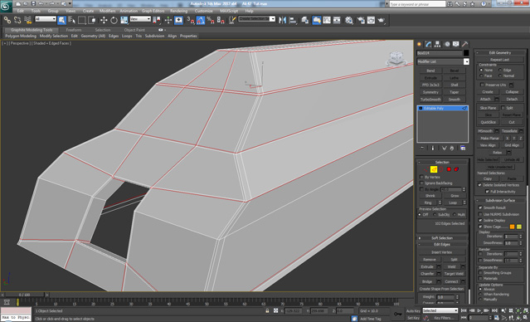This screenshot has height=322, width=530.
Task: Collapse the Edit Geometry rollout
Action: tap(500, 53)
